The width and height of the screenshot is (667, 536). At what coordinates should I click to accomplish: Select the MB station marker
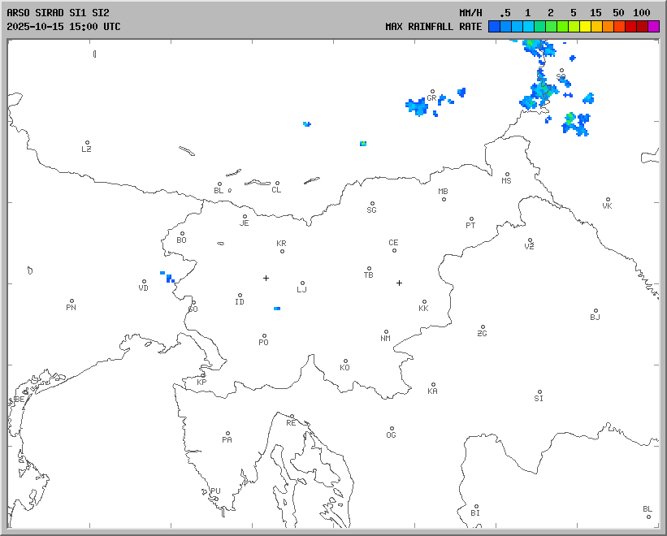tap(444, 199)
